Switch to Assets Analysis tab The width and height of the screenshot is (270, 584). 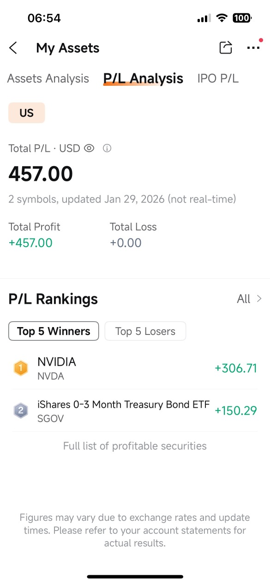pos(48,78)
